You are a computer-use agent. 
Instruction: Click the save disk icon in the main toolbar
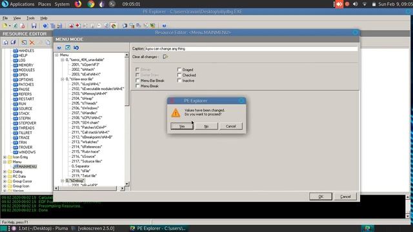pos(34,26)
